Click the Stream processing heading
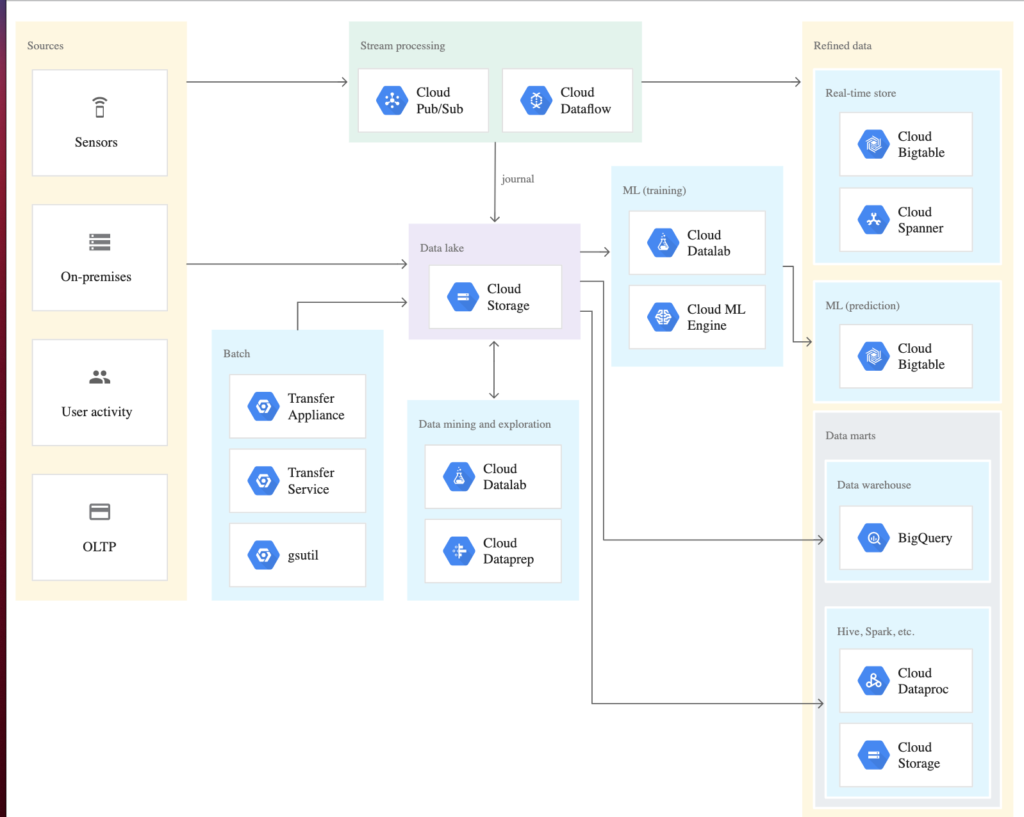Image resolution: width=1024 pixels, height=817 pixels. click(402, 46)
